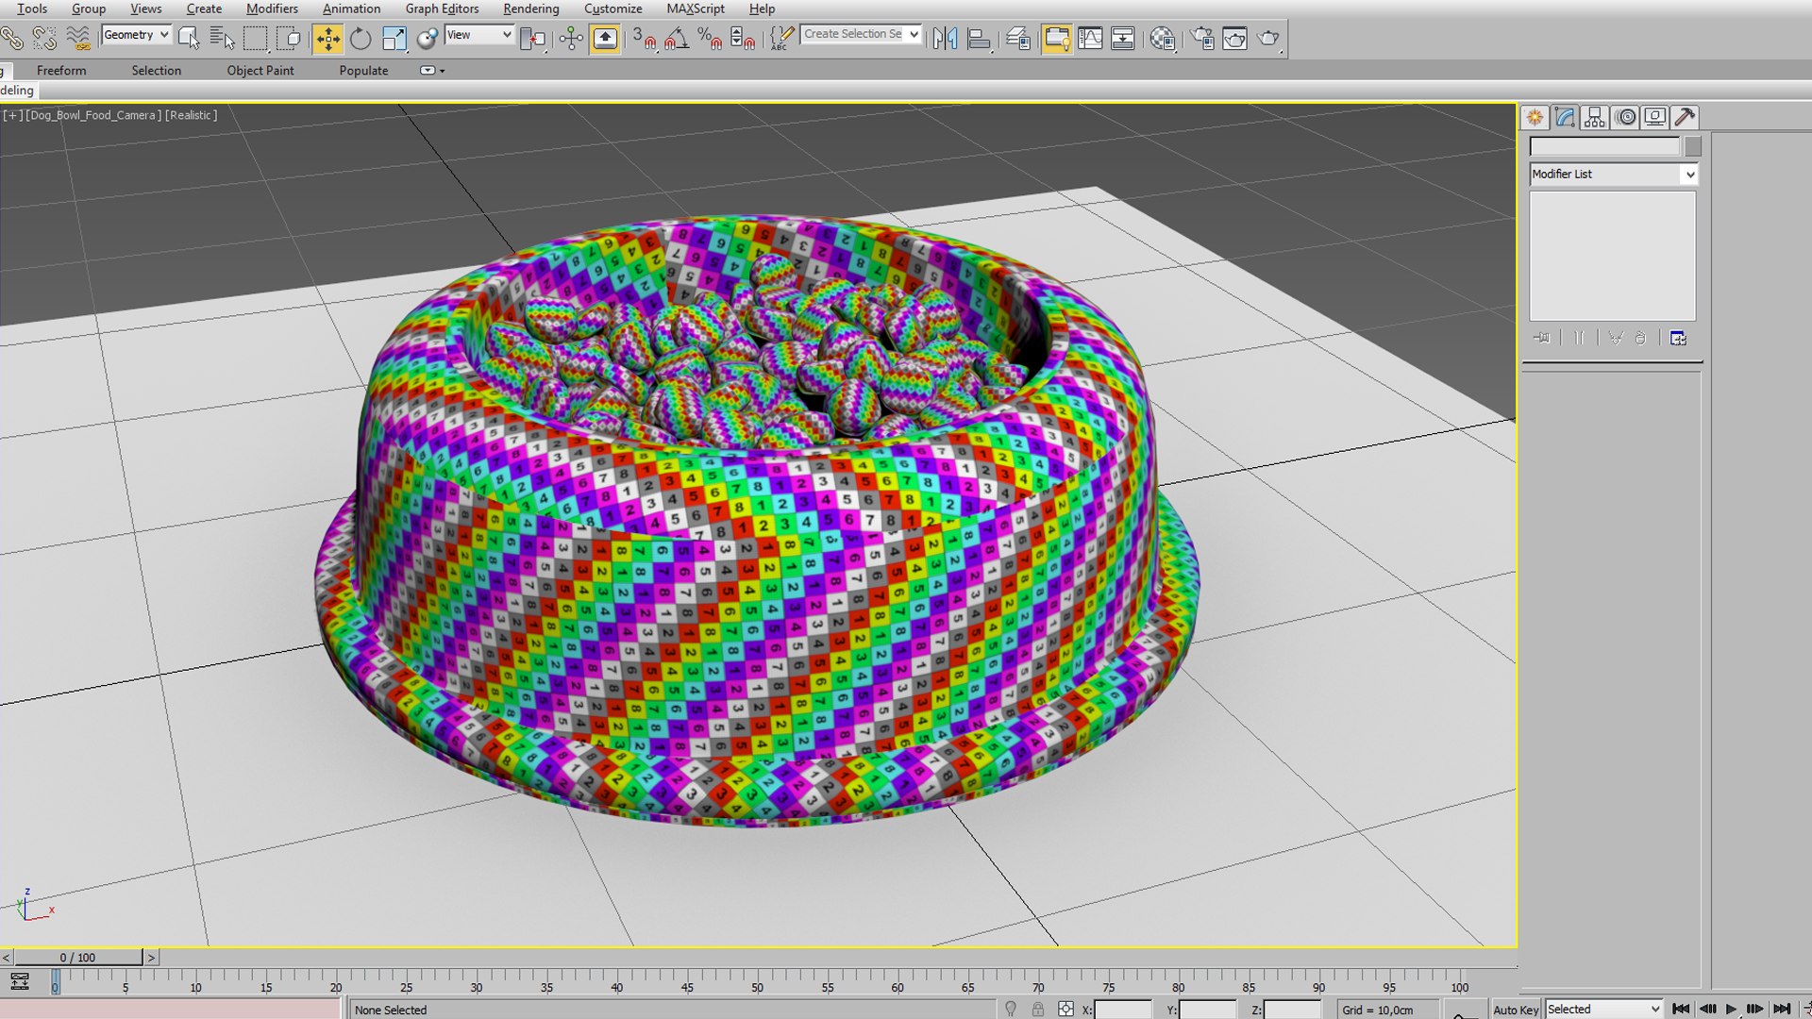Toggle the Spinner Snap button
This screenshot has height=1019, width=1812.
point(743,39)
